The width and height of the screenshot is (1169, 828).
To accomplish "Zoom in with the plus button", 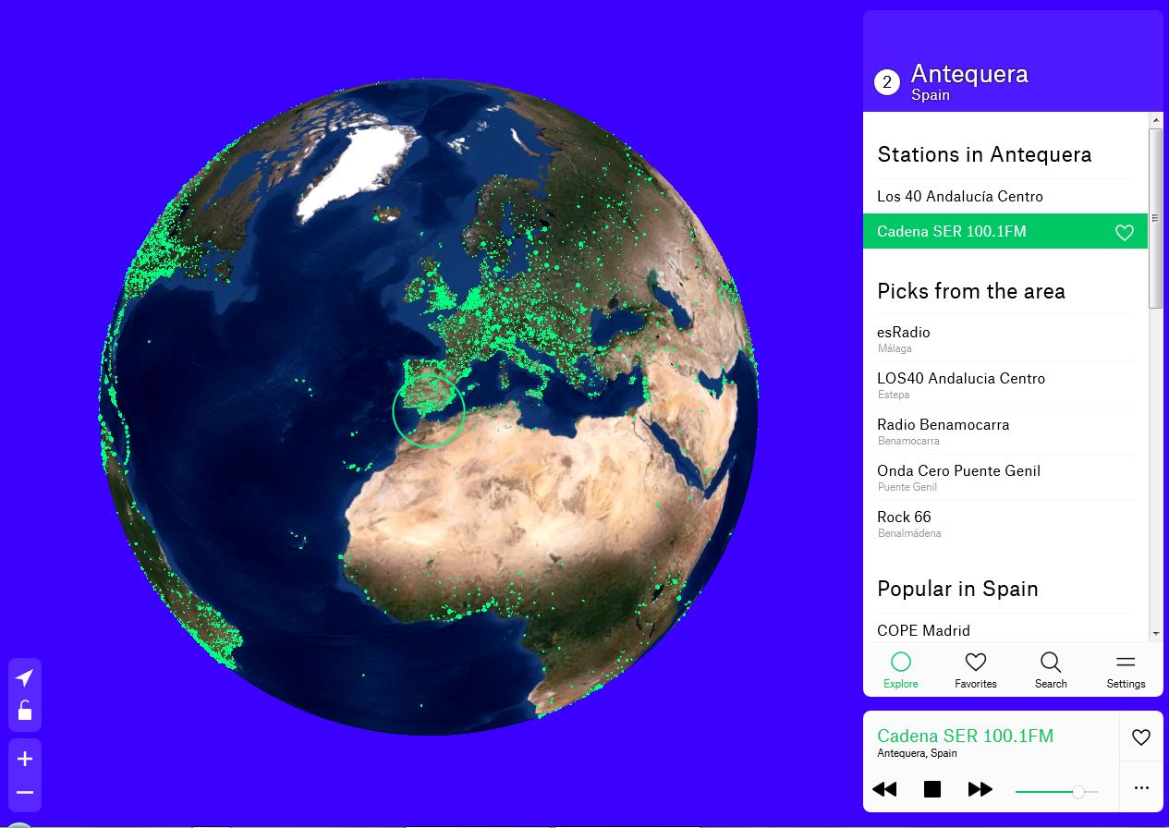I will point(25,759).
